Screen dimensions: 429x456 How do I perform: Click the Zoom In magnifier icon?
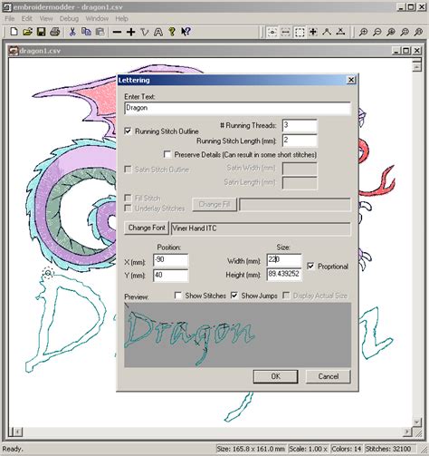coord(364,32)
